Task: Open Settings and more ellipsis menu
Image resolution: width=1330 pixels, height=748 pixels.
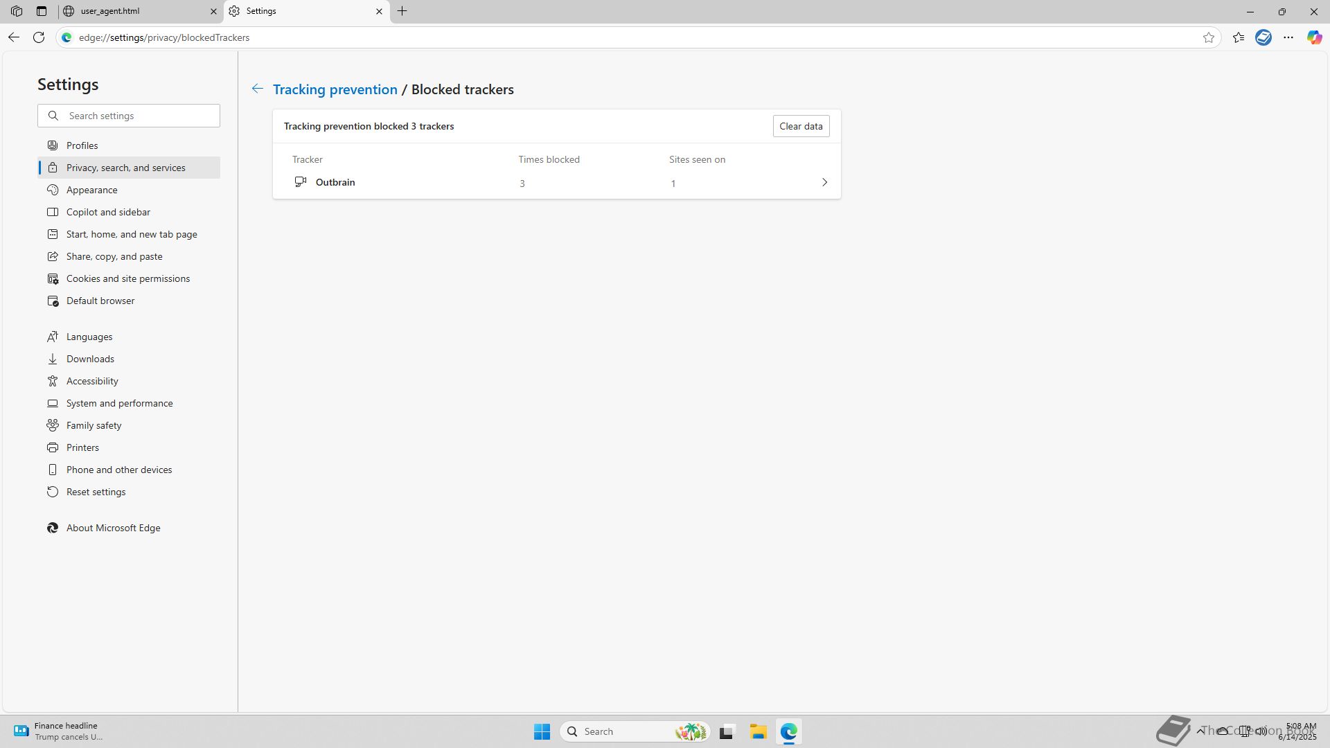Action: [x=1288, y=37]
